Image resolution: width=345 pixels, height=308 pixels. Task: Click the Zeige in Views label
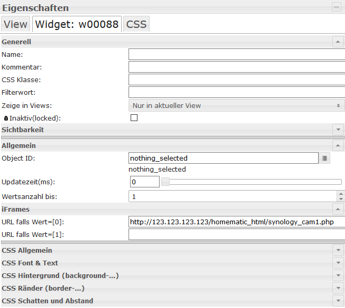click(27, 106)
